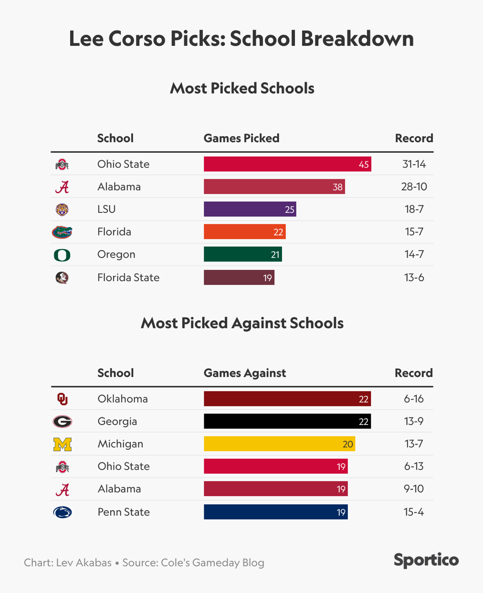Click the Most Picked Against Schools heading
This screenshot has width=483, height=593.
click(242, 323)
